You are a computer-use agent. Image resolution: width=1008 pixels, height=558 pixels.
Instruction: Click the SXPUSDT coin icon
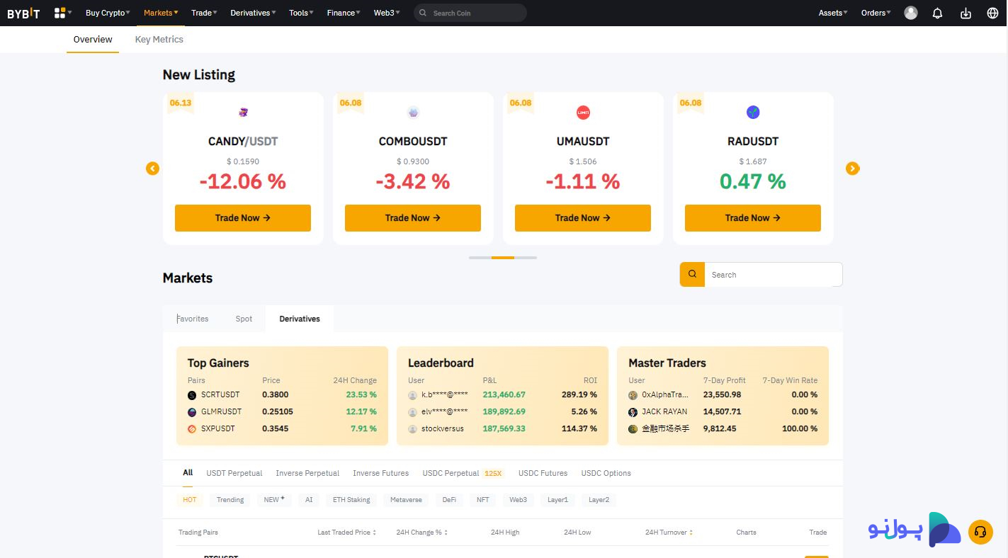coord(192,429)
